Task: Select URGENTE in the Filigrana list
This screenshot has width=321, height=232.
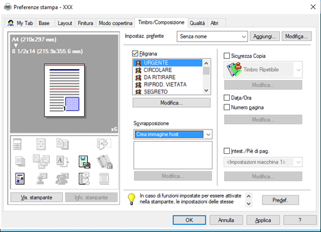Action: pos(168,63)
